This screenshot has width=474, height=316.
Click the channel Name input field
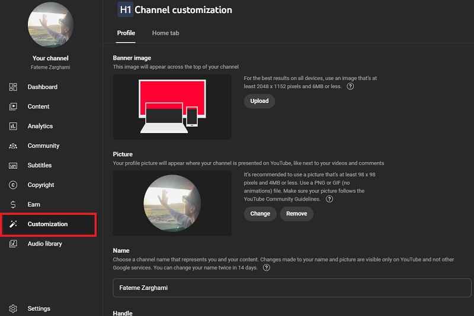click(290, 288)
